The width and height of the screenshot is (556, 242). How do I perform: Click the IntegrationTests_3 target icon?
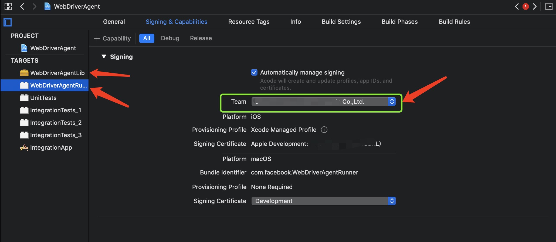pos(24,135)
